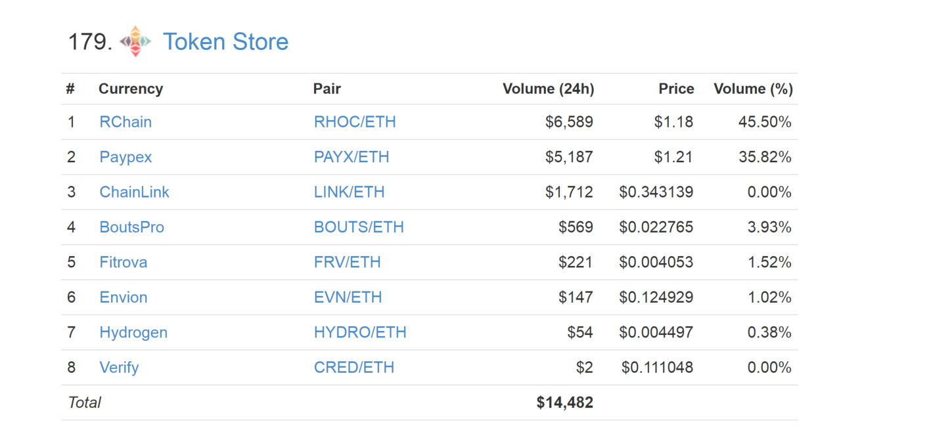Select BoutsPro volume value $569
The height and width of the screenshot is (436, 931).
click(x=576, y=227)
